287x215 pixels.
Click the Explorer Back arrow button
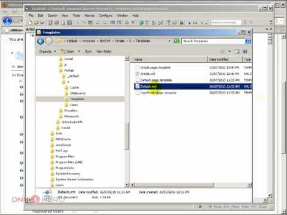(41, 41)
